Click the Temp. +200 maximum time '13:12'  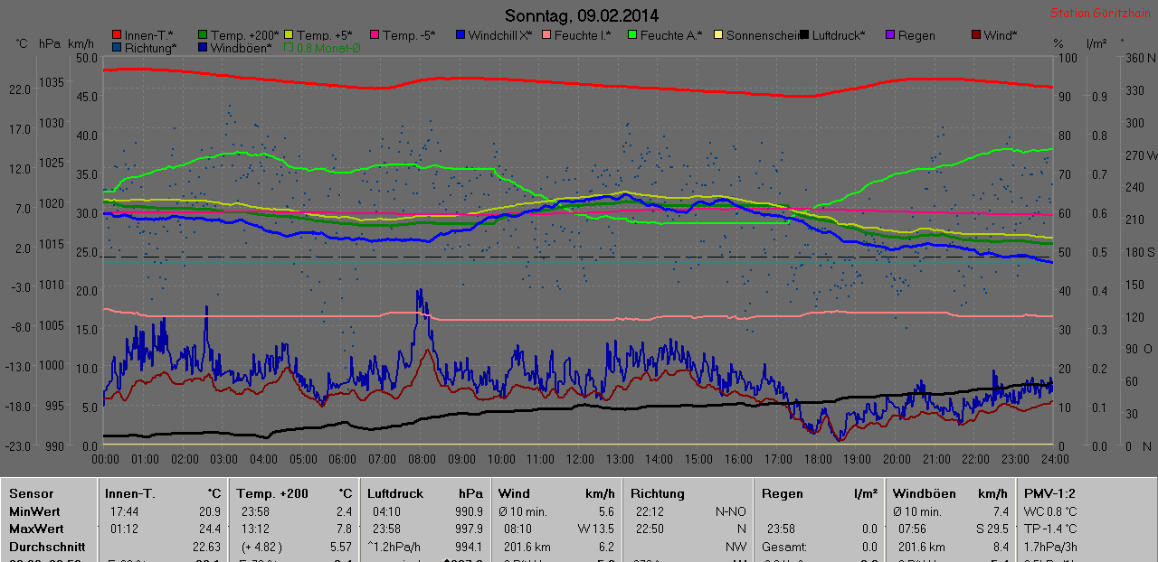(257, 529)
